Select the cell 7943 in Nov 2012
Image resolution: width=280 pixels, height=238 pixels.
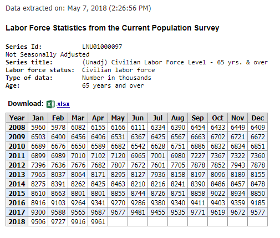(x=237, y=165)
